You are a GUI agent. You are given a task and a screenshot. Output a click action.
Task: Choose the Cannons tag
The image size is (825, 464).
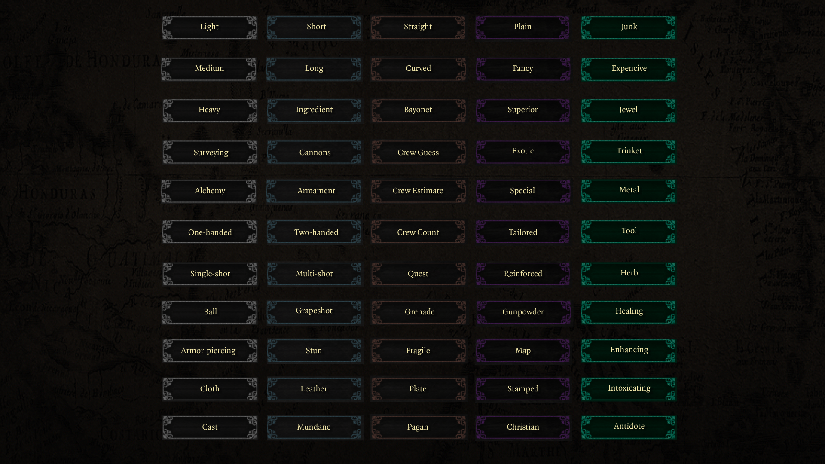point(314,153)
